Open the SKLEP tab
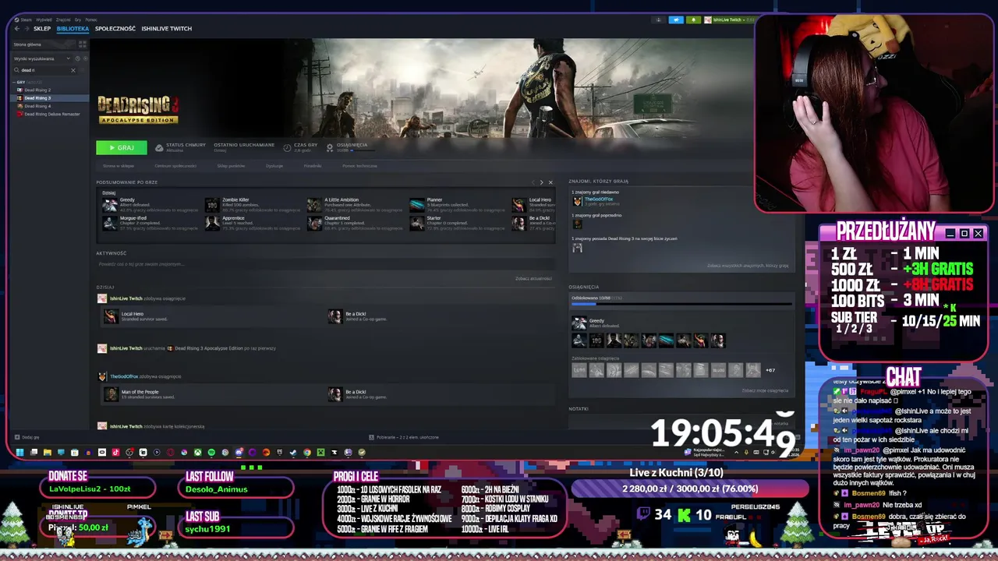The height and width of the screenshot is (561, 998). (42, 29)
